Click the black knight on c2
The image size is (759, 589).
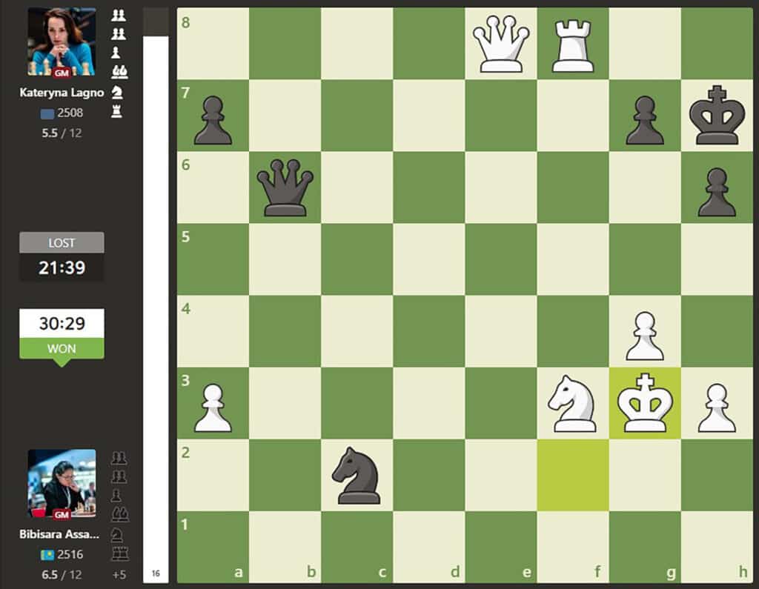click(x=357, y=476)
